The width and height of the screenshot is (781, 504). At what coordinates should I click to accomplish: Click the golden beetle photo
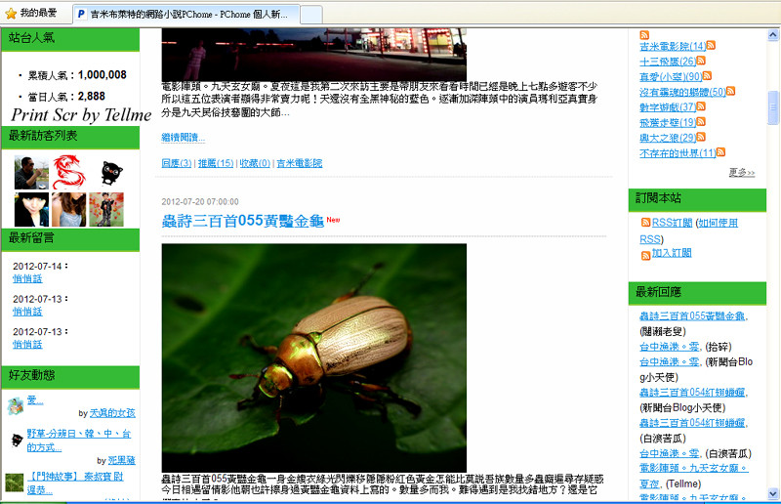click(x=313, y=357)
